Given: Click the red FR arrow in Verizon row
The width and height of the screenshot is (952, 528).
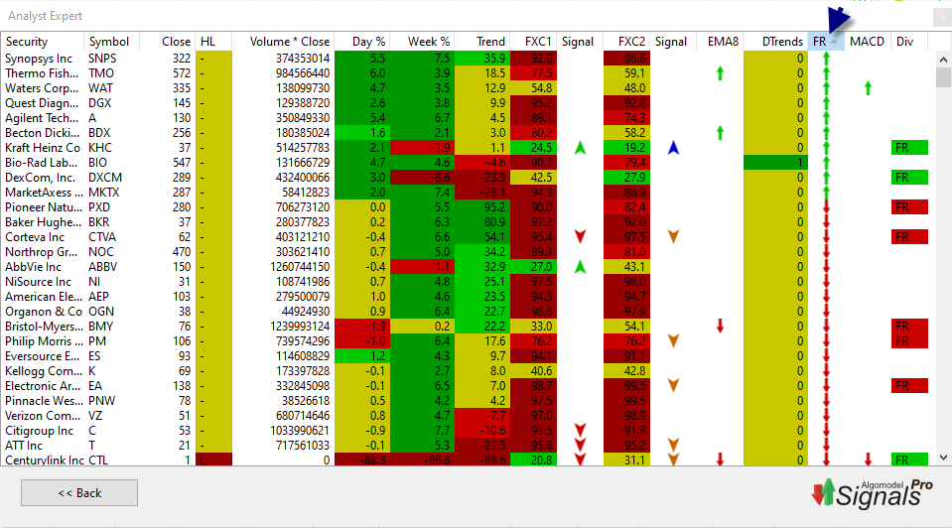Looking at the screenshot, I should [x=826, y=415].
